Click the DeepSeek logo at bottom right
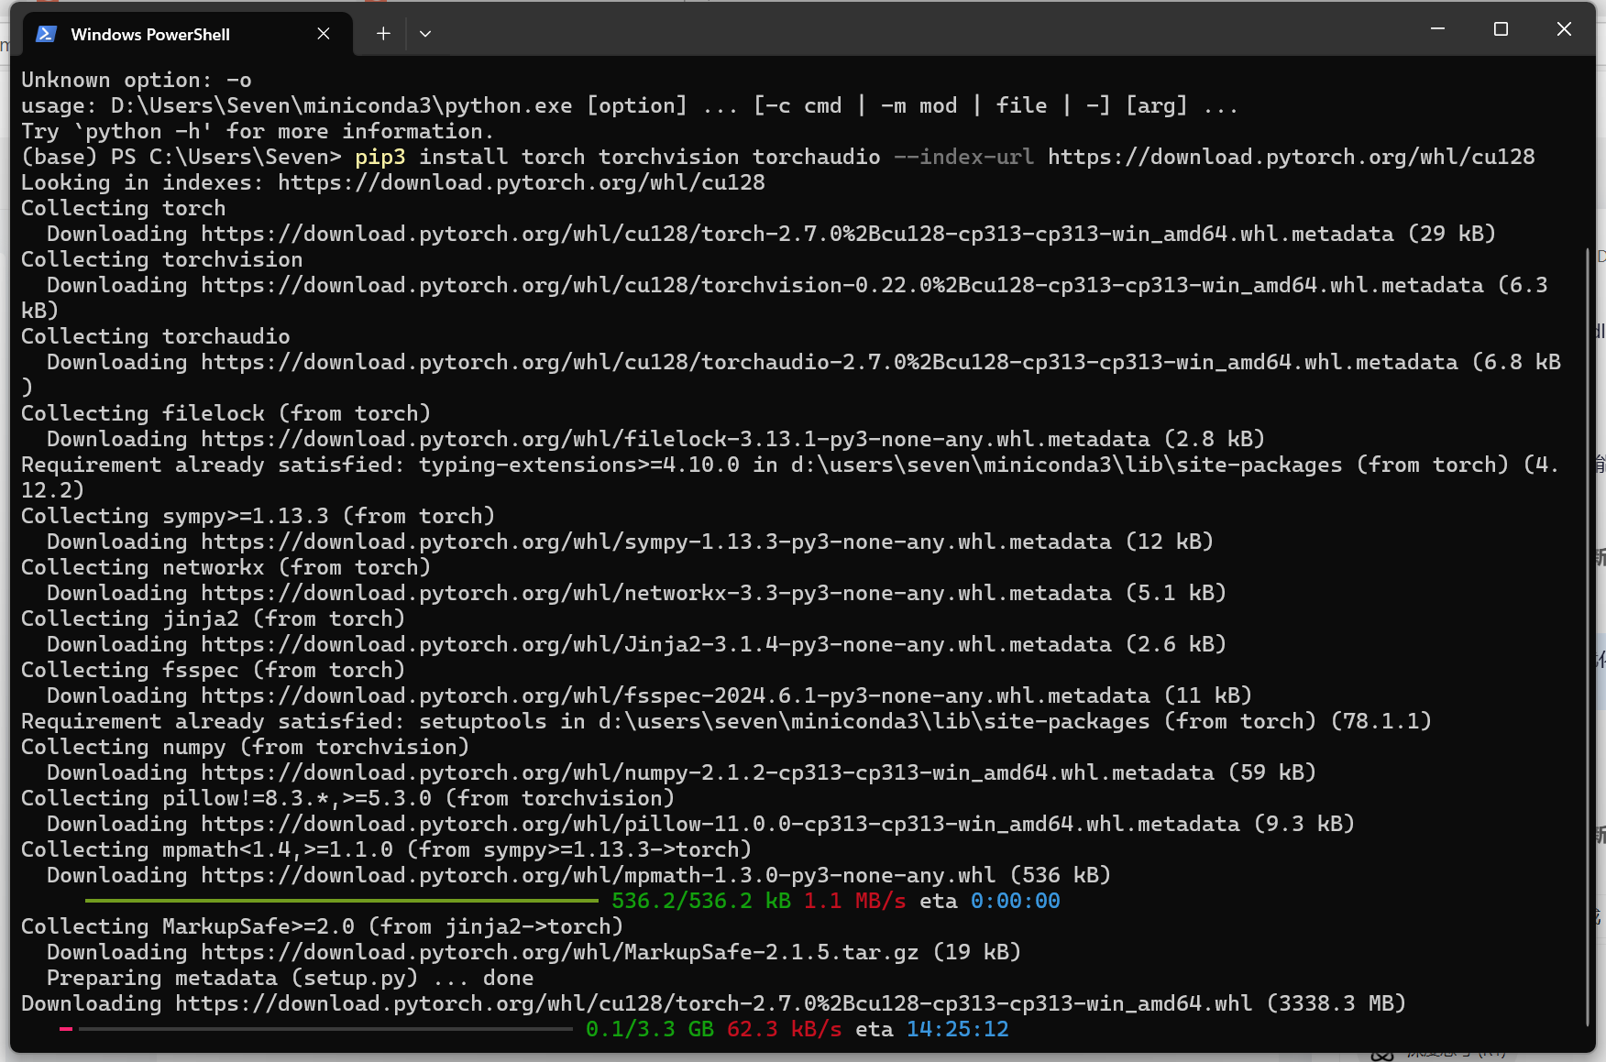This screenshot has width=1606, height=1062. (x=1381, y=1054)
